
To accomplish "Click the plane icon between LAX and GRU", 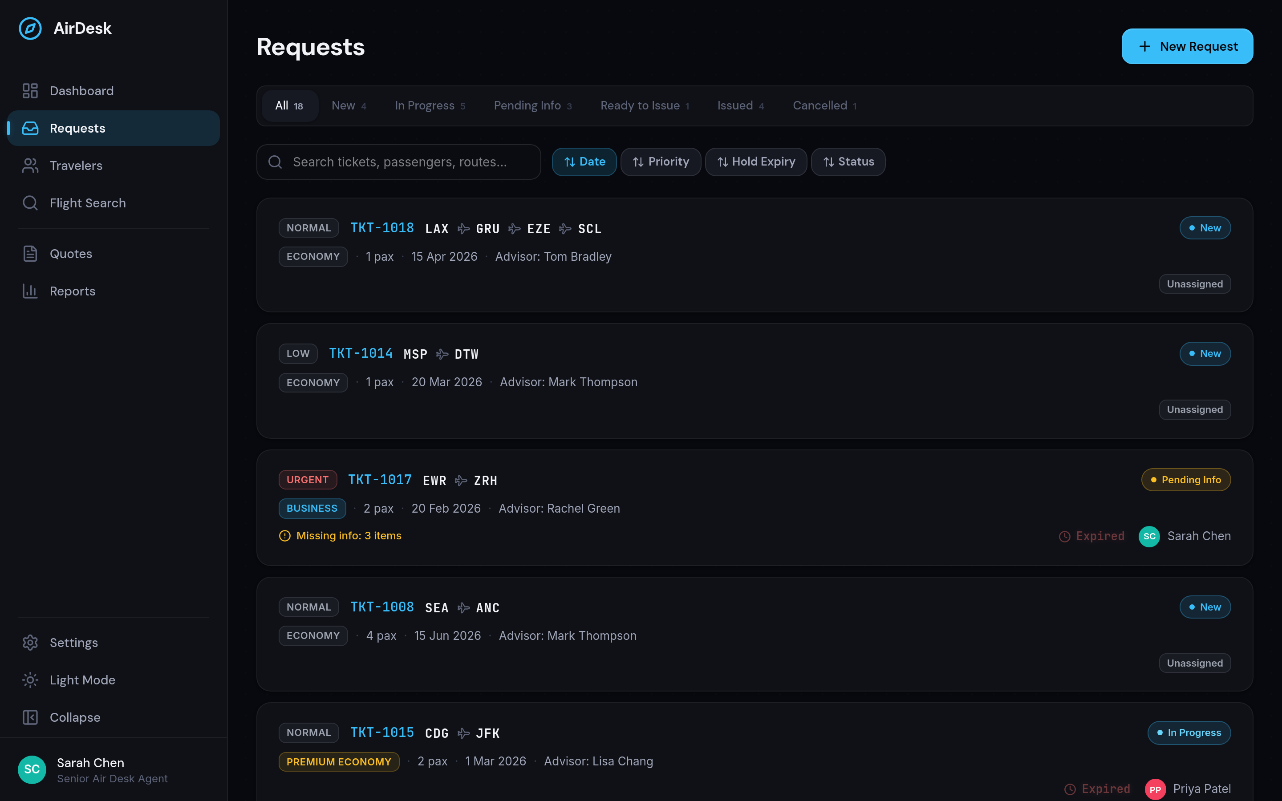I will (462, 228).
